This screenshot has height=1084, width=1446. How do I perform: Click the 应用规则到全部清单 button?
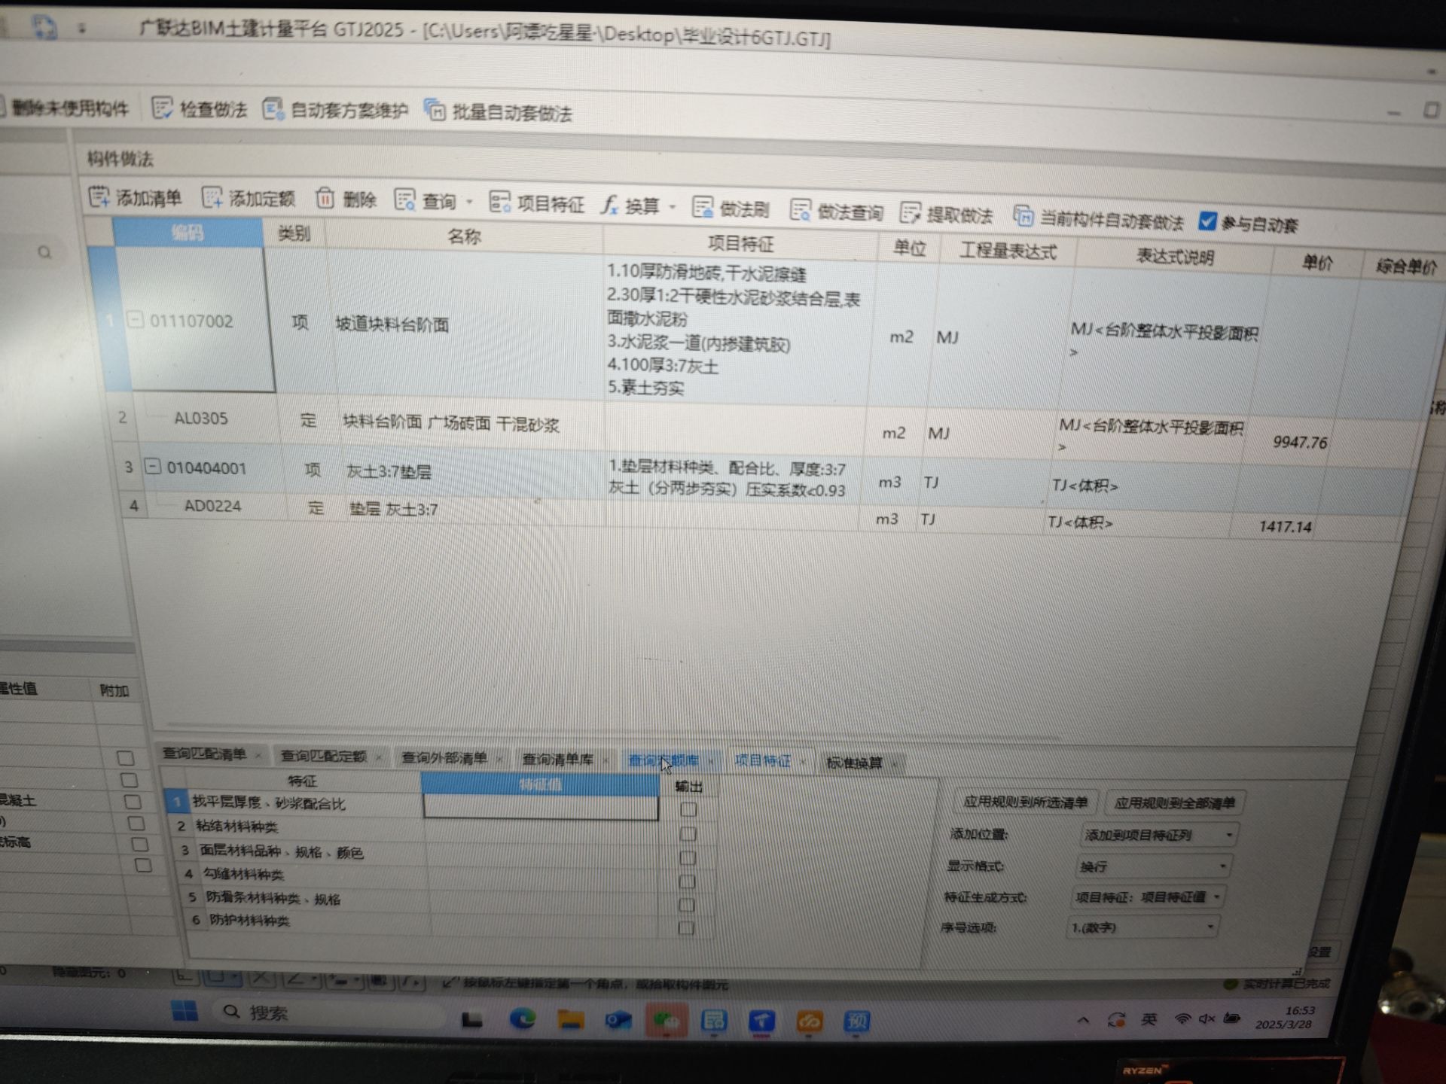[x=1174, y=803]
